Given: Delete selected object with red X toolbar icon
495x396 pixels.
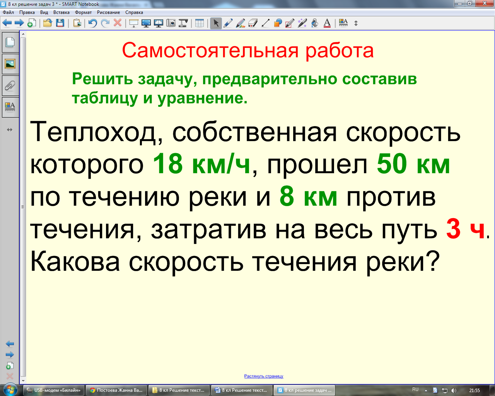Looking at the screenshot, I should 118,23.
